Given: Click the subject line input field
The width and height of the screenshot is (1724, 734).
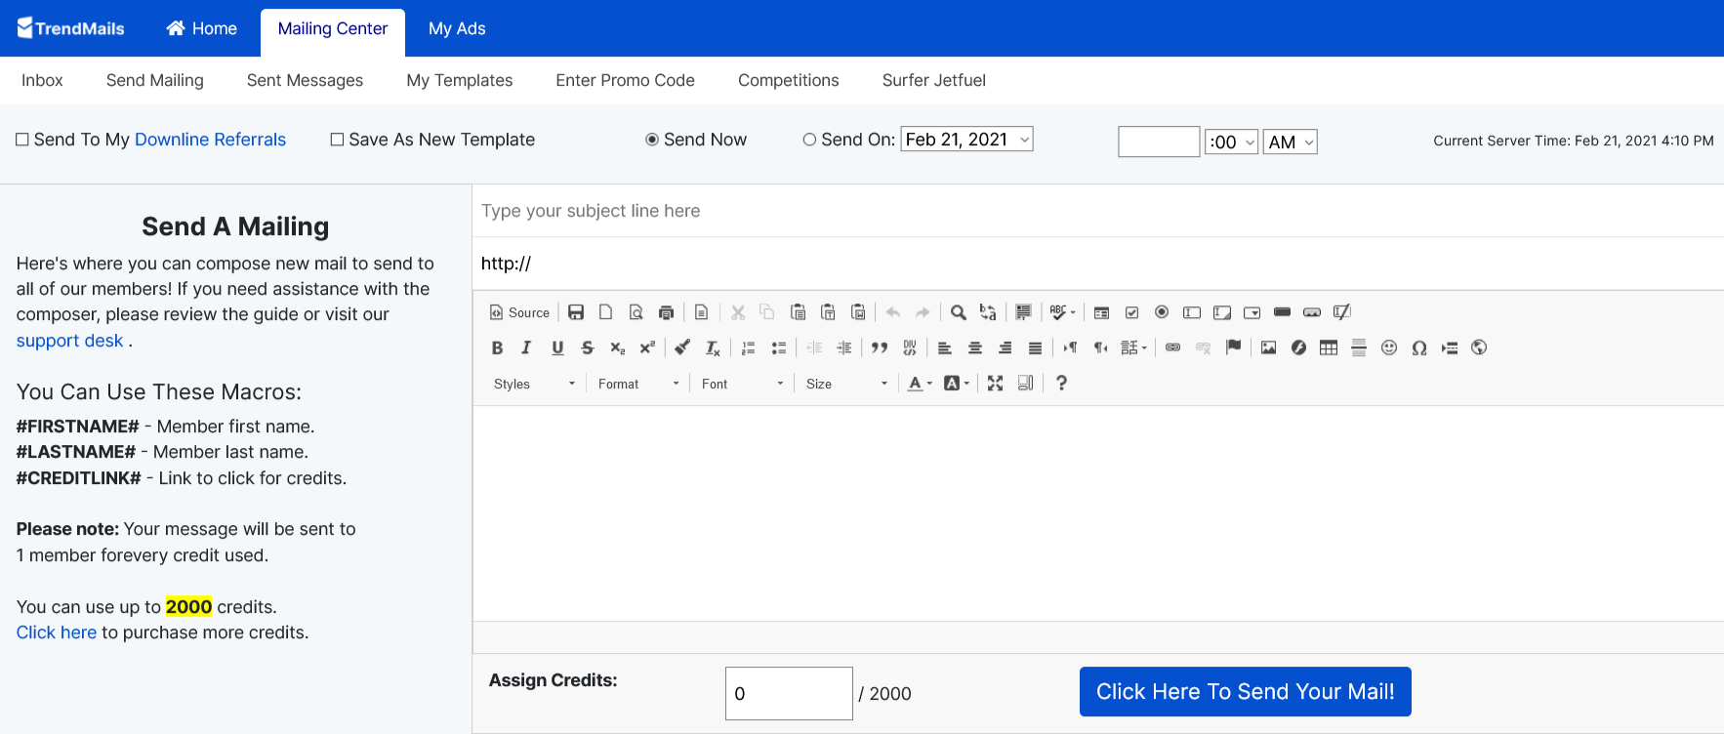Looking at the screenshot, I should click(x=1093, y=211).
